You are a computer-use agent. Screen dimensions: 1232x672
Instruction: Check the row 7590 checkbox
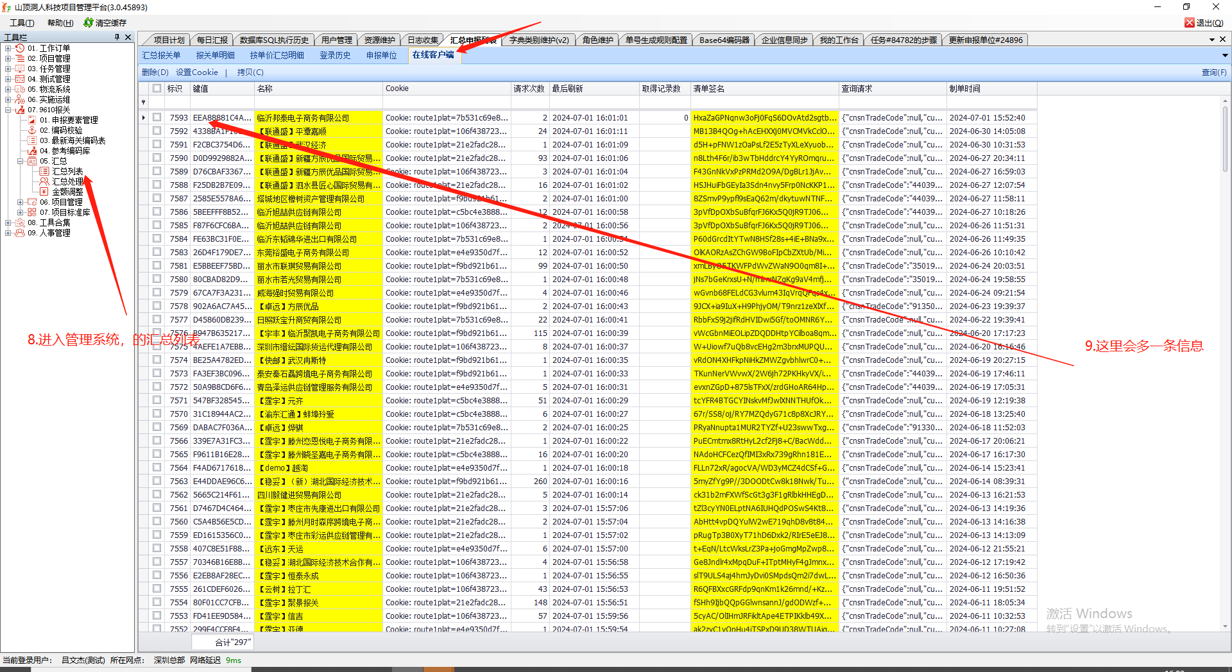(x=157, y=158)
